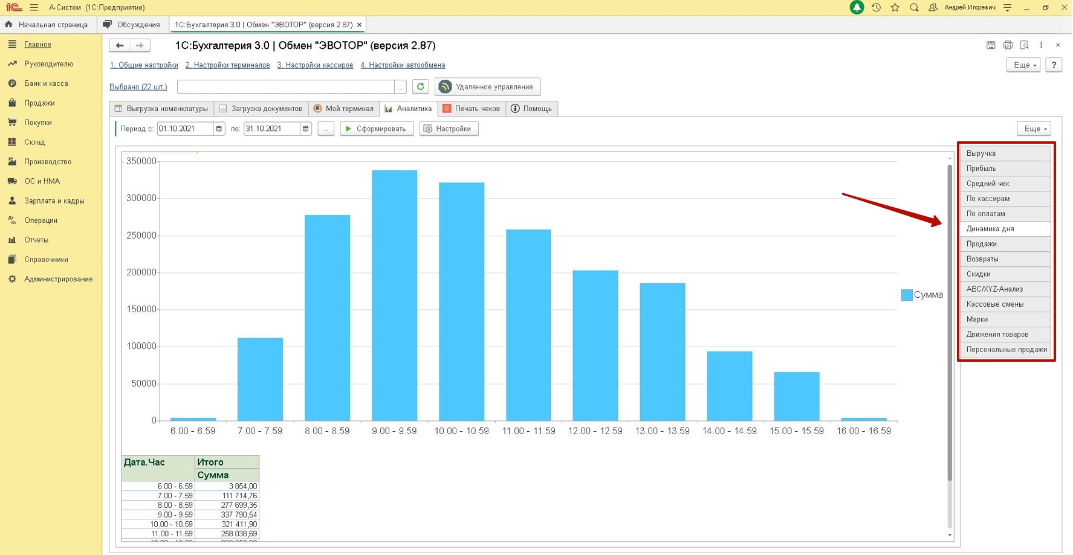The height and width of the screenshot is (555, 1073).
Task: Open the 1C main menu hamburger icon
Action: click(34, 7)
